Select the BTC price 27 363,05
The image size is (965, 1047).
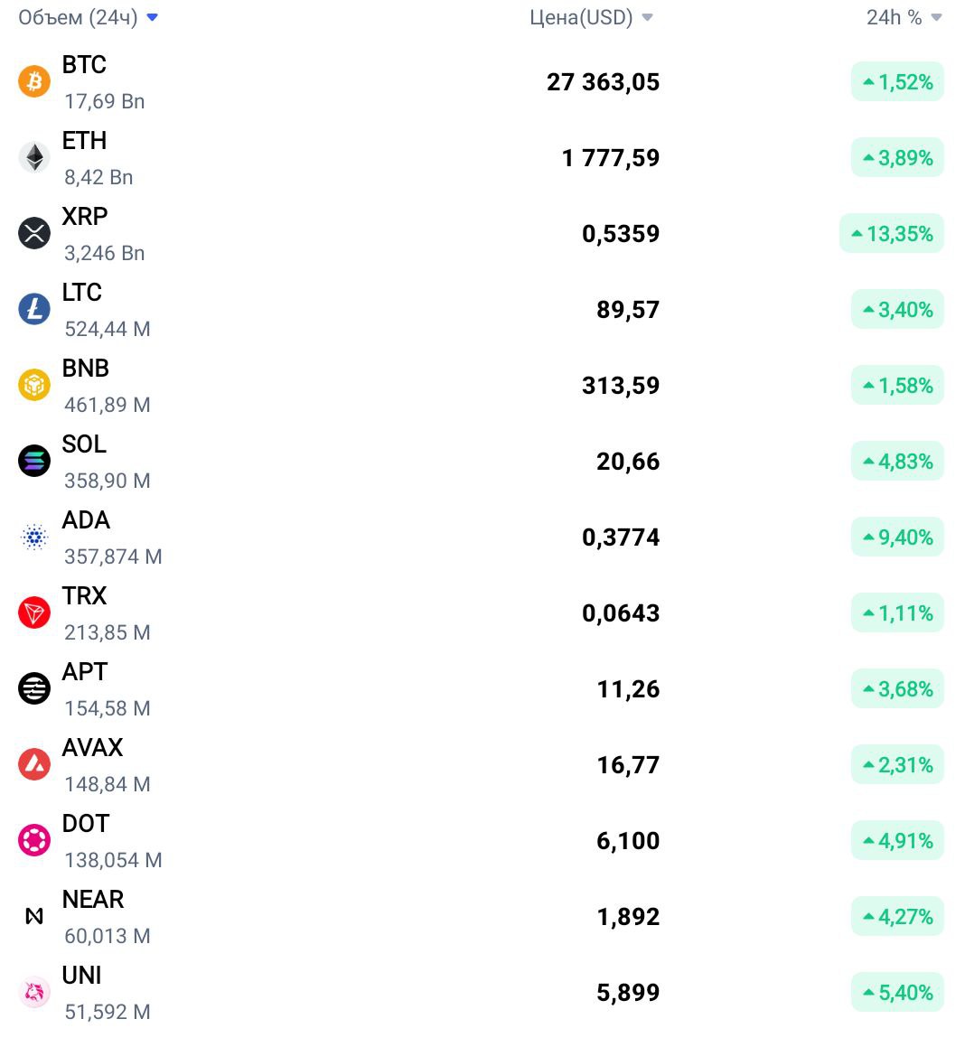(603, 82)
